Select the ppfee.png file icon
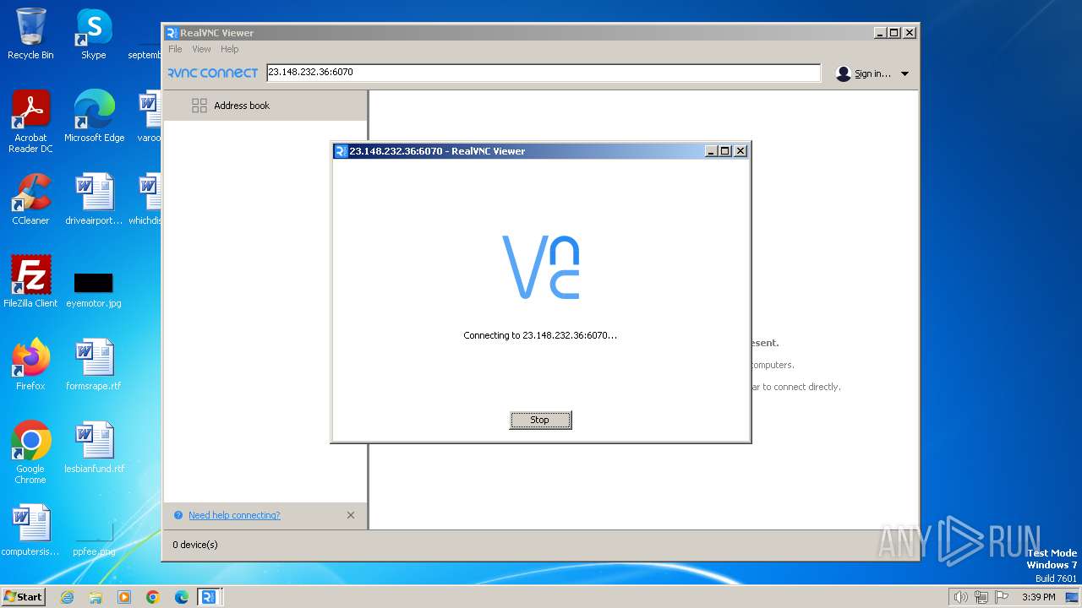1082x608 pixels. (x=94, y=540)
